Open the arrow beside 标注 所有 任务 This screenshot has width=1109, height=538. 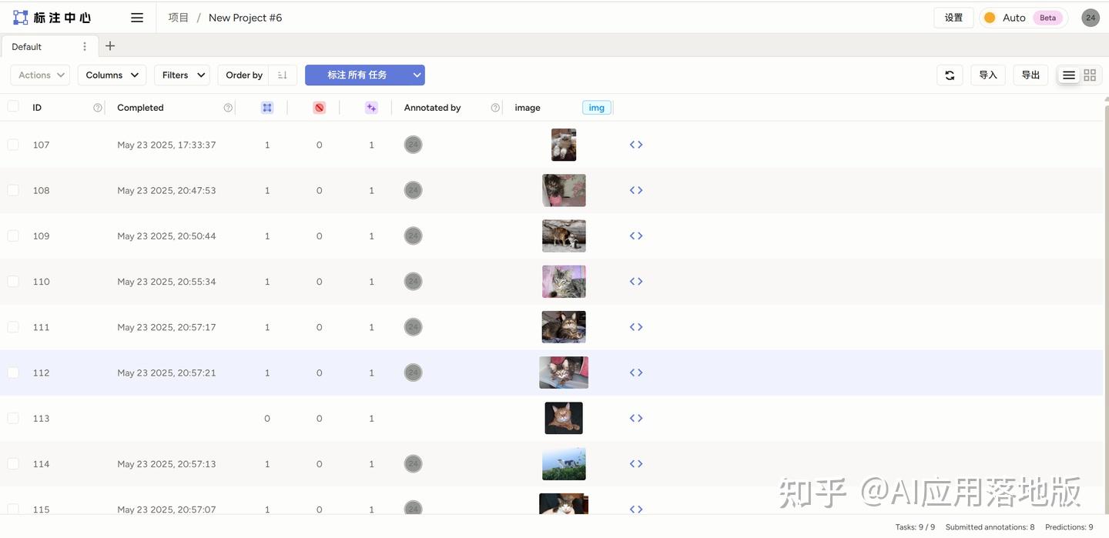pyautogui.click(x=417, y=75)
